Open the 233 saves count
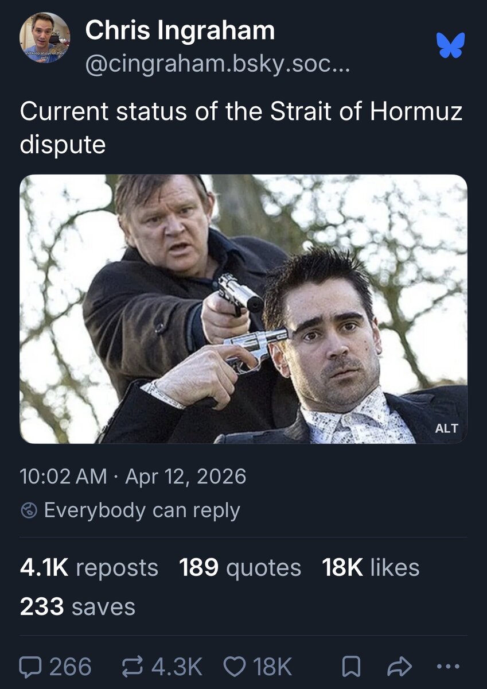 pos(77,606)
